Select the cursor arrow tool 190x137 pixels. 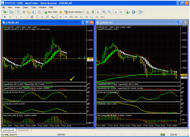[5, 17]
